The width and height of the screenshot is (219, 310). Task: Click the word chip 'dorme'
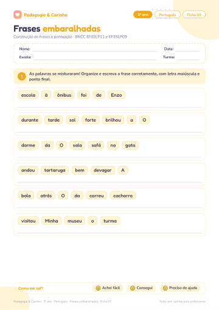click(x=28, y=145)
